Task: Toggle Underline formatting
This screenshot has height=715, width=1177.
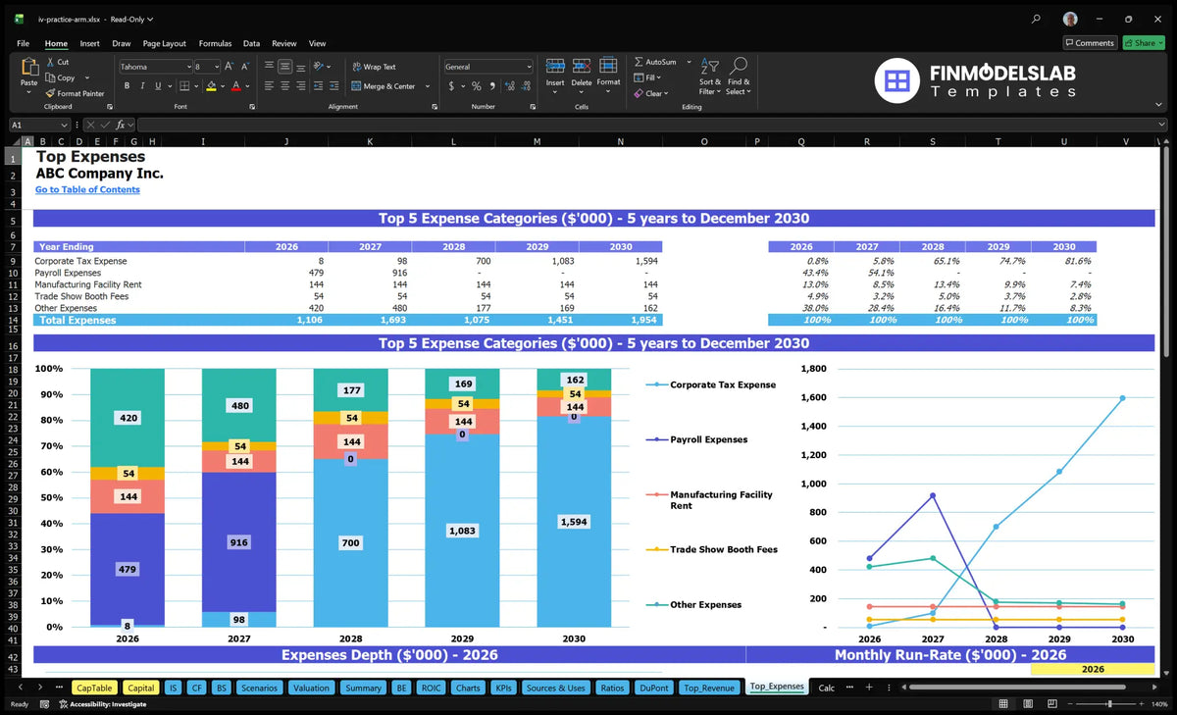Action: (156, 86)
